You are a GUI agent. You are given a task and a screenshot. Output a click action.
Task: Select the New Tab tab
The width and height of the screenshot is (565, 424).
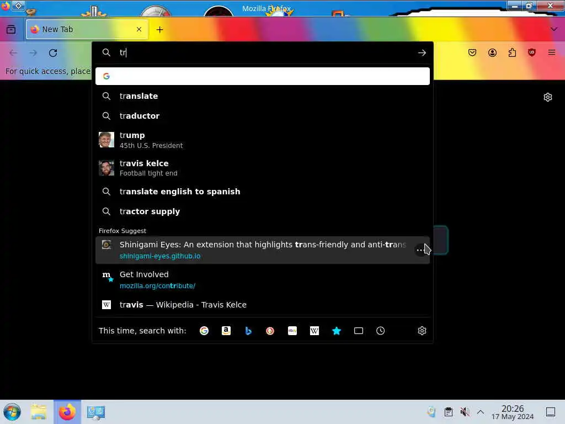87,29
